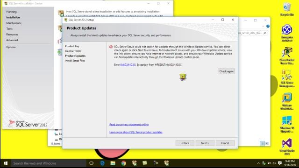Click Check again button
Screen dimensions: 299x168
point(226,71)
